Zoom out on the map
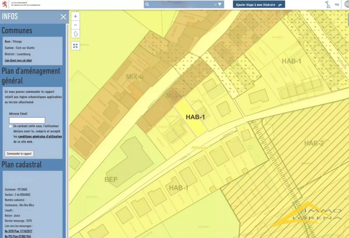The image size is (349, 238). click(75, 25)
